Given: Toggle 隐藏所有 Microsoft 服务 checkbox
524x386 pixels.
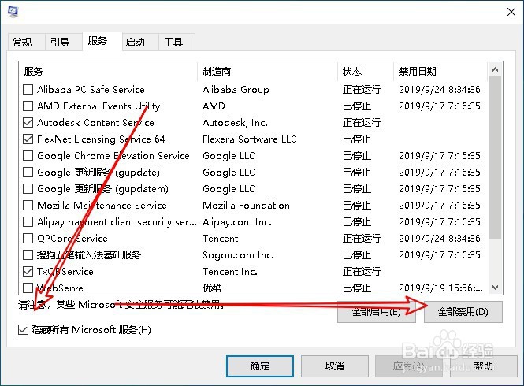Looking at the screenshot, I should [23, 330].
